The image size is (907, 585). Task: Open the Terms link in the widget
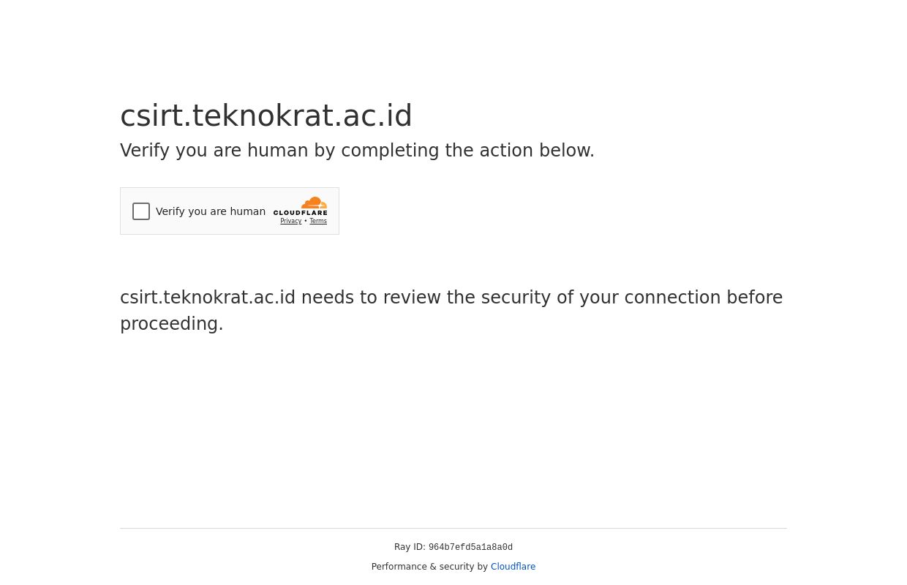coord(318,222)
